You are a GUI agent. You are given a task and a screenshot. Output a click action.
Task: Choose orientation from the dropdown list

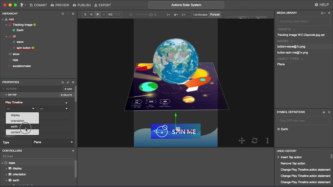click(x=22, y=121)
